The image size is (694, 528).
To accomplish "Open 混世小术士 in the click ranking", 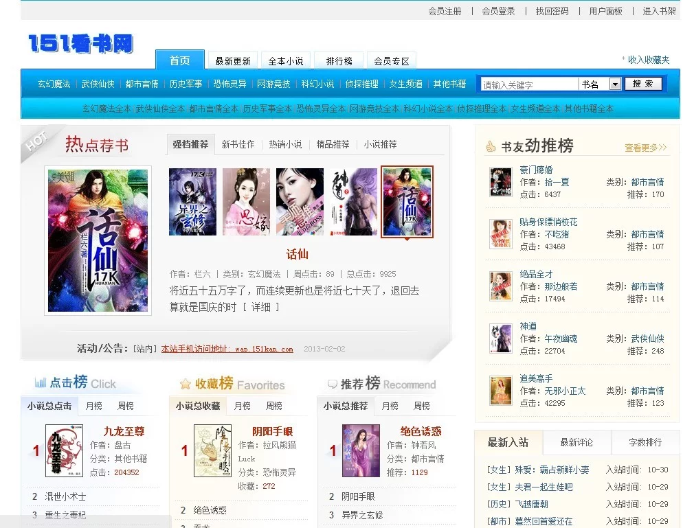I will pos(65,496).
